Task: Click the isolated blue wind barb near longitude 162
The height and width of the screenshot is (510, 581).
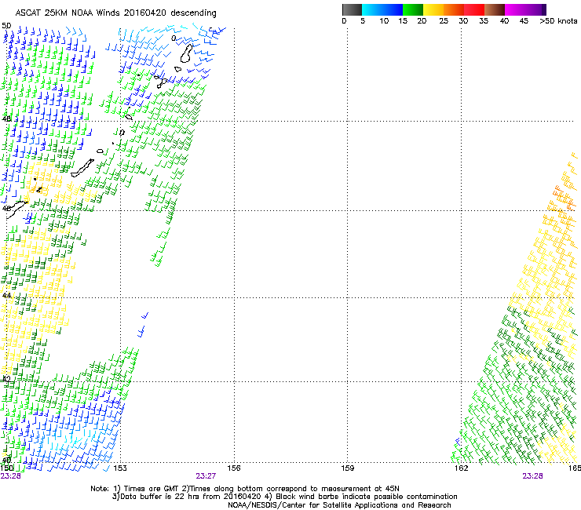Action: (458, 442)
